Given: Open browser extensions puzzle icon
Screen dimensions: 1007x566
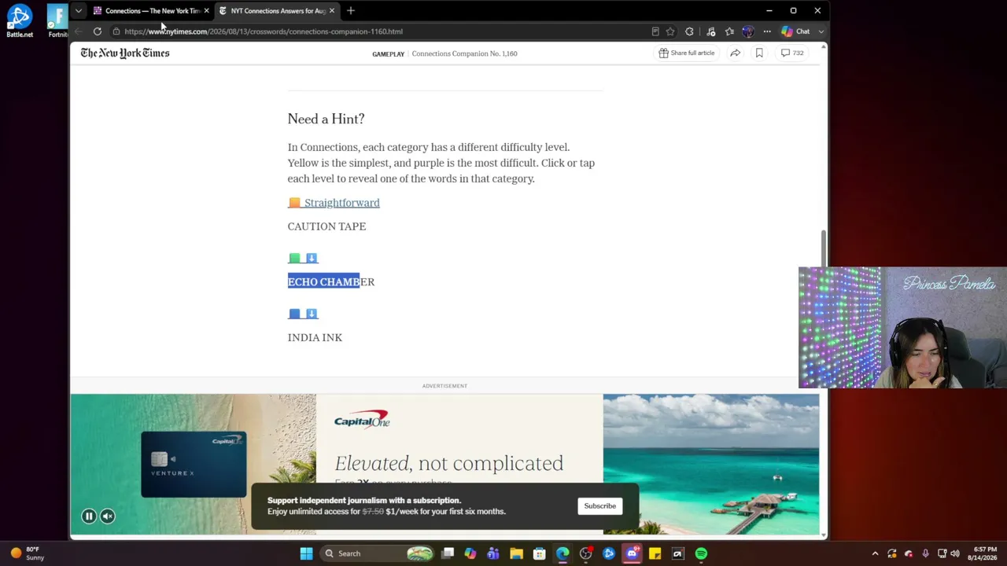Looking at the screenshot, I should click(689, 31).
